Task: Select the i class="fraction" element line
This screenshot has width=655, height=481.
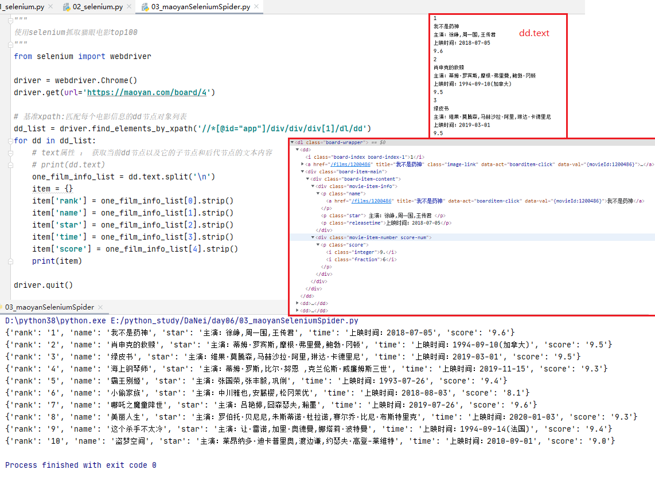Action: click(361, 259)
